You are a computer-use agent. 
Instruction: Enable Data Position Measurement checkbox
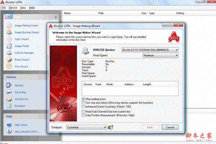pyautogui.click(x=83, y=115)
